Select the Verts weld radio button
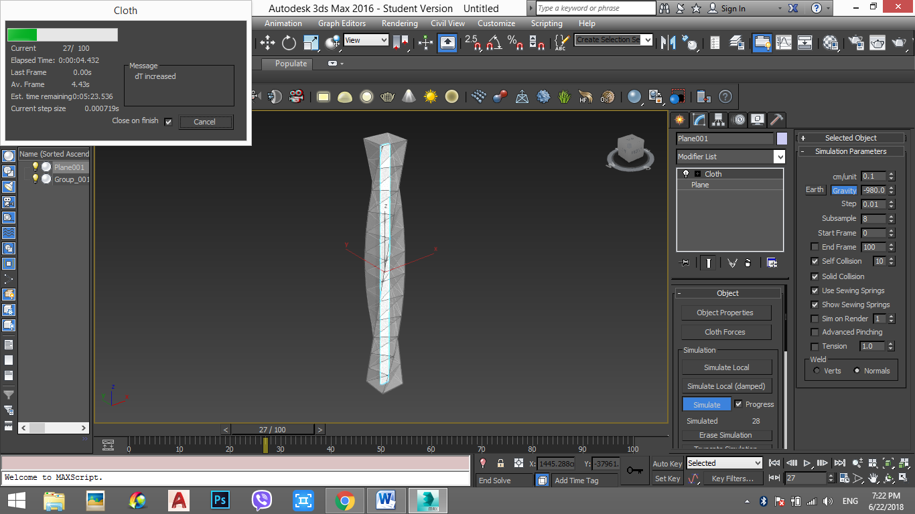Screen dimensions: 915x514 click(817, 370)
